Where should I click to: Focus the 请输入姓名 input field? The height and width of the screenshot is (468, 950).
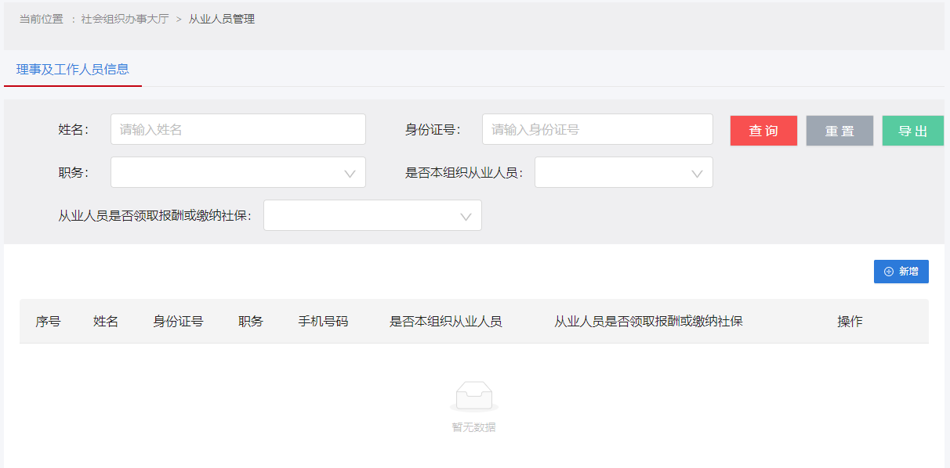[238, 130]
